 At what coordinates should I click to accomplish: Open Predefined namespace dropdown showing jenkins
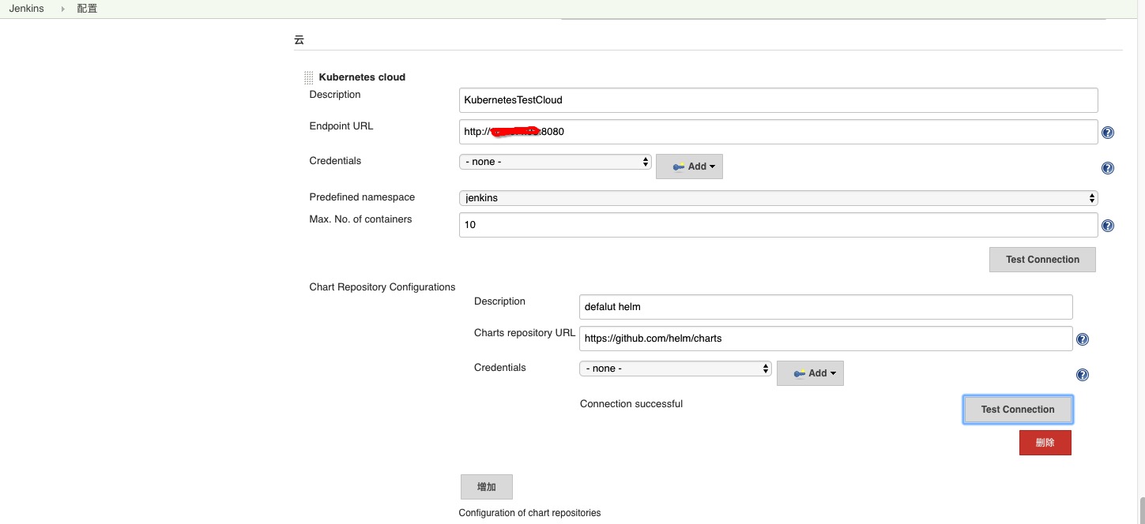[x=778, y=198]
